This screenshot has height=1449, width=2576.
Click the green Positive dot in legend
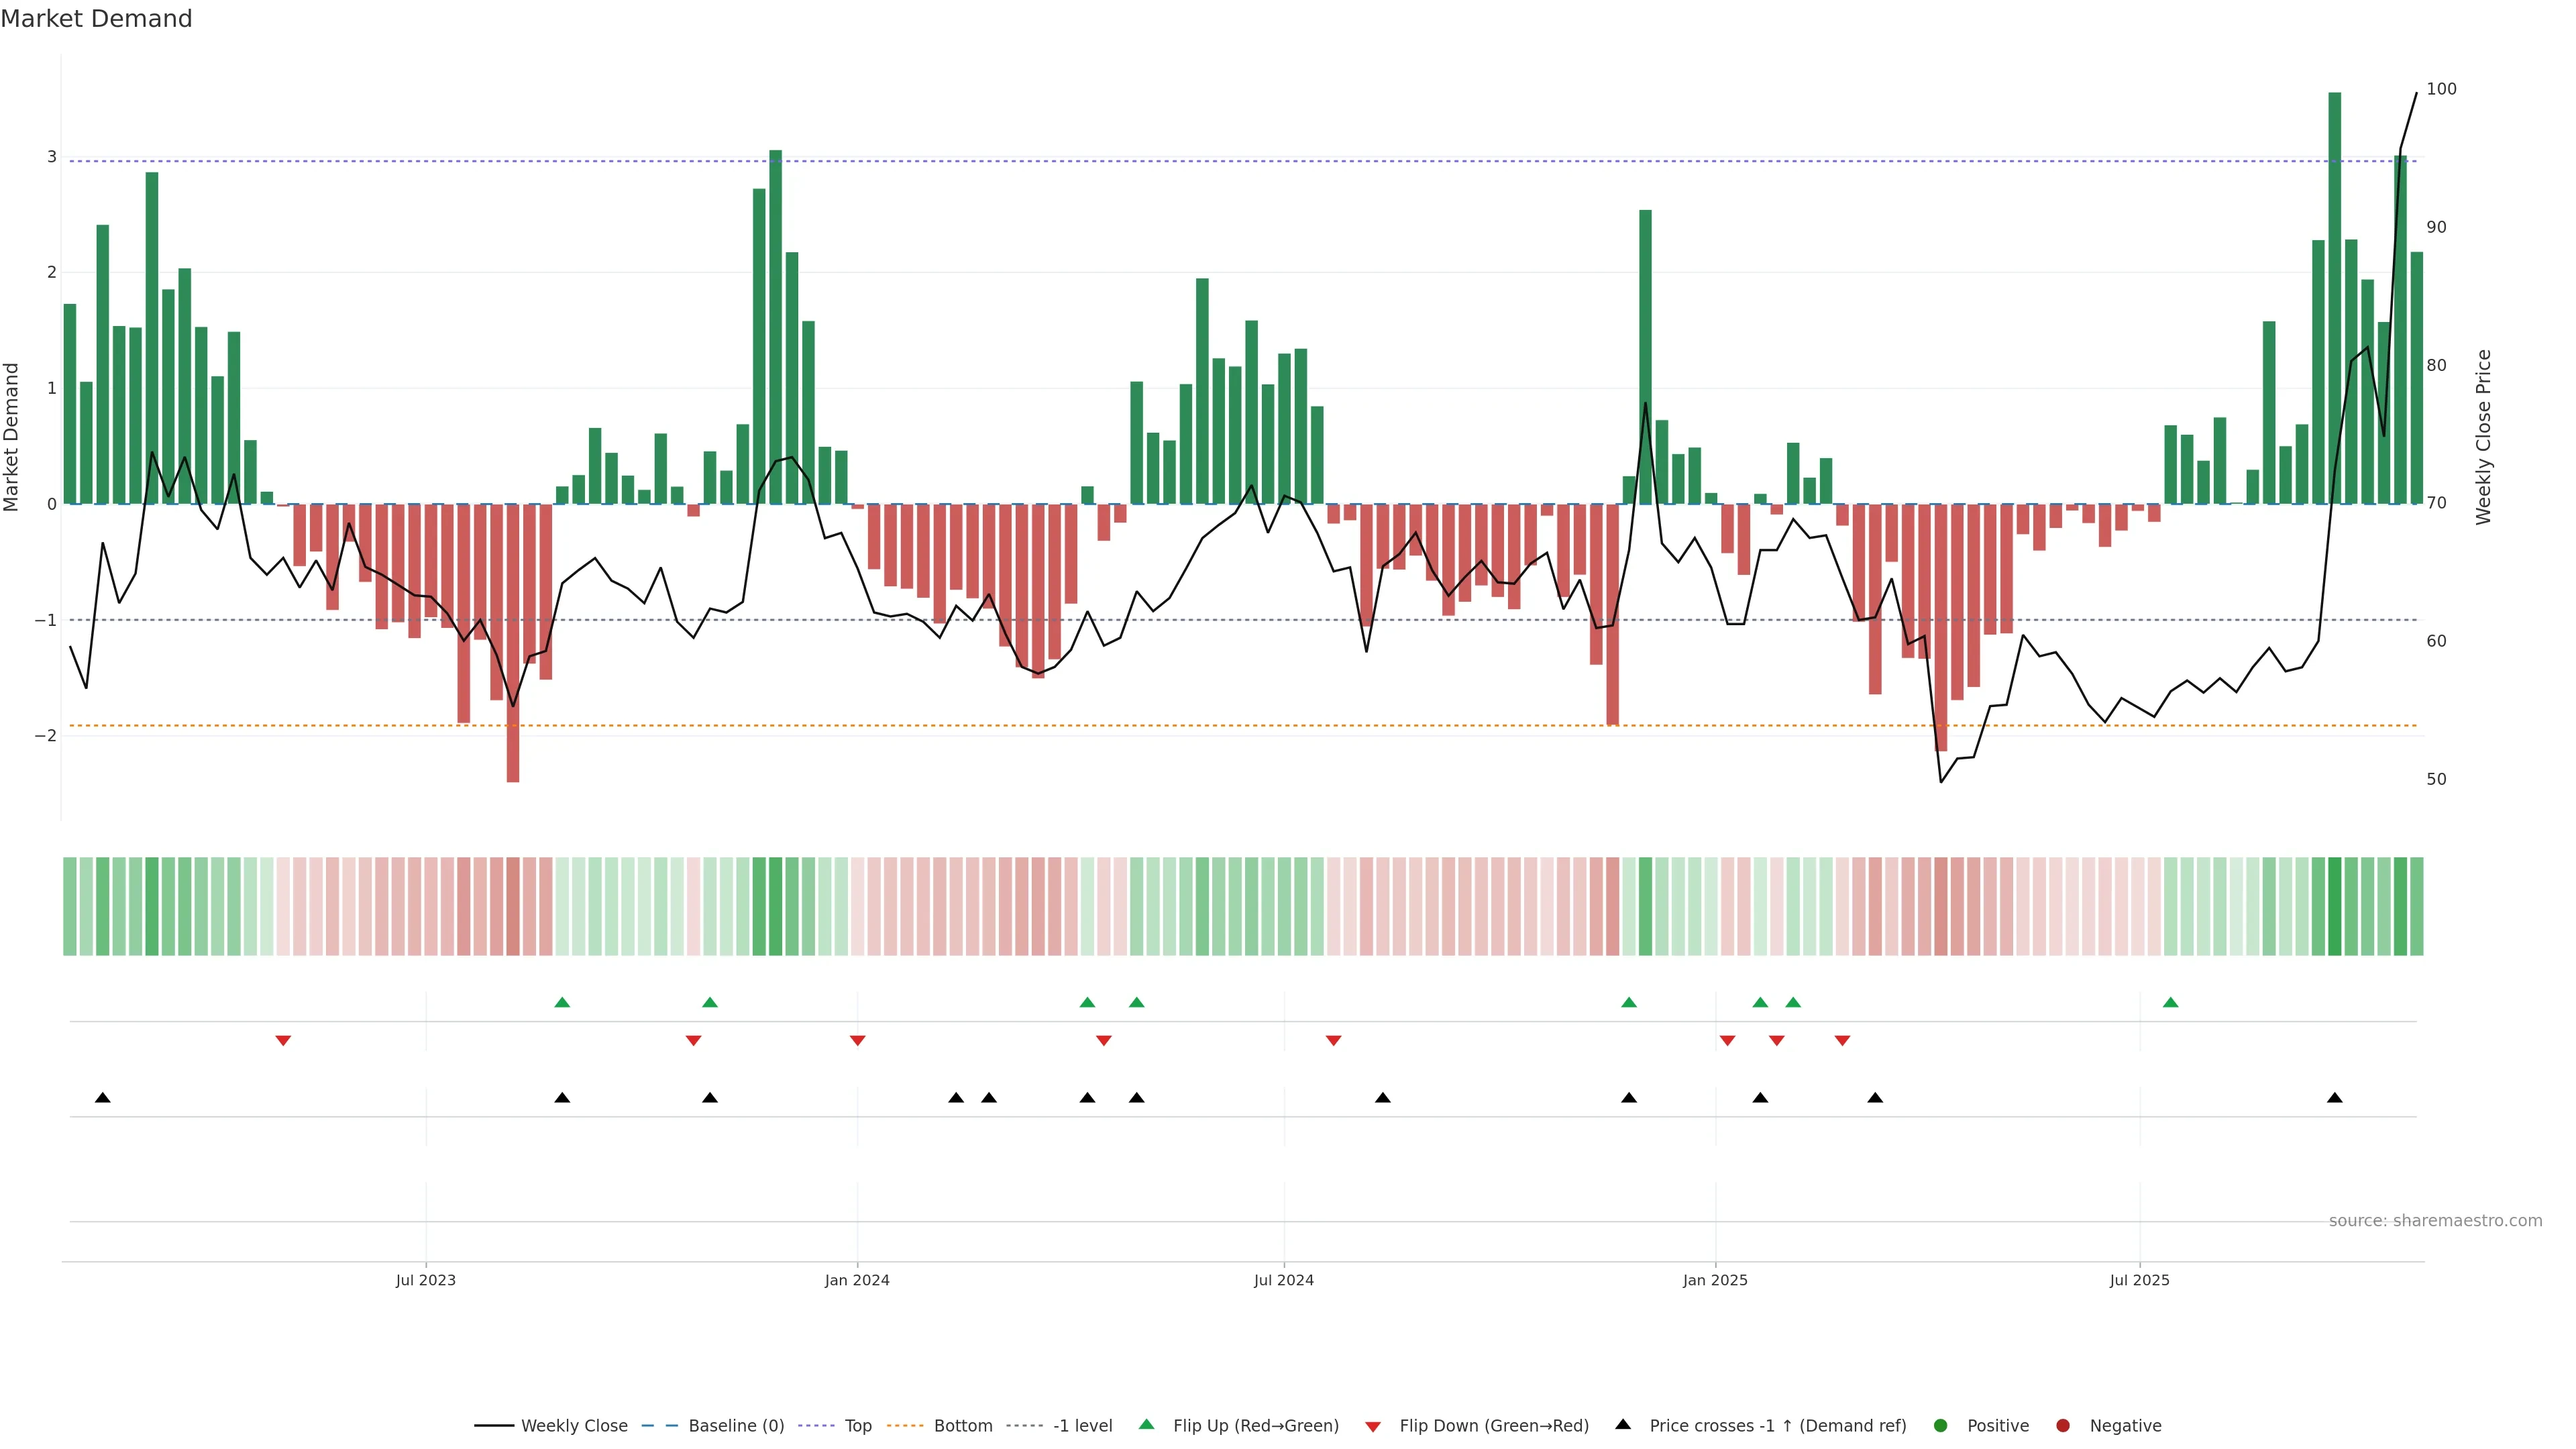point(1940,1425)
